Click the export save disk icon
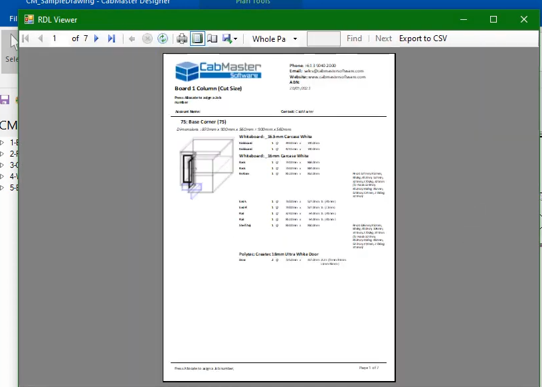Viewport: 542px width, 387px height. click(x=227, y=39)
